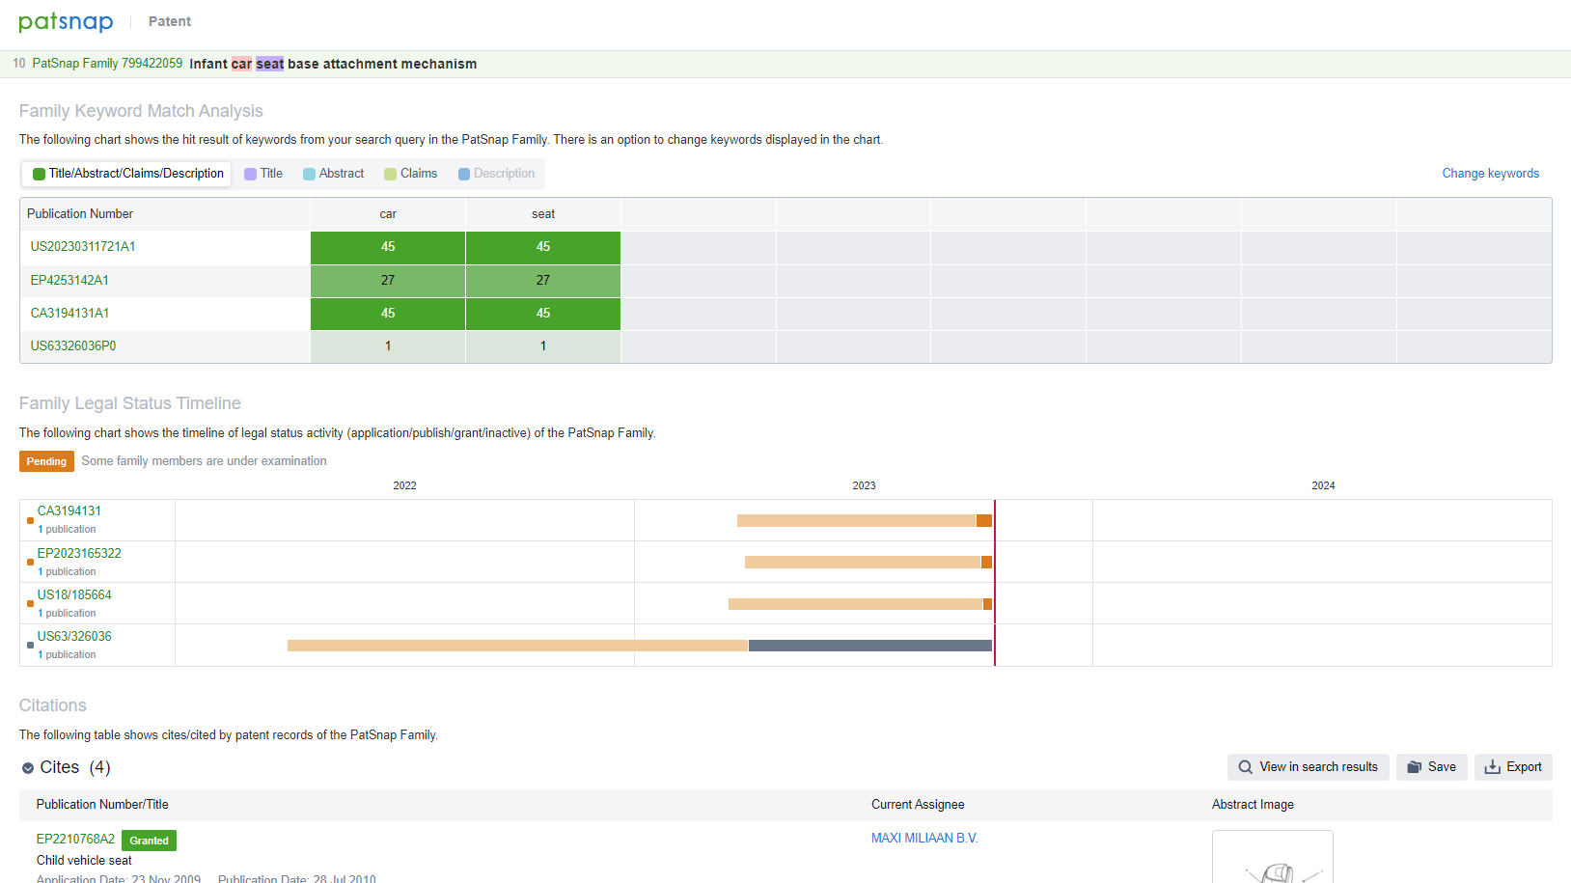Toggle the Title keyword filter
The width and height of the screenshot is (1571, 883).
(x=263, y=174)
